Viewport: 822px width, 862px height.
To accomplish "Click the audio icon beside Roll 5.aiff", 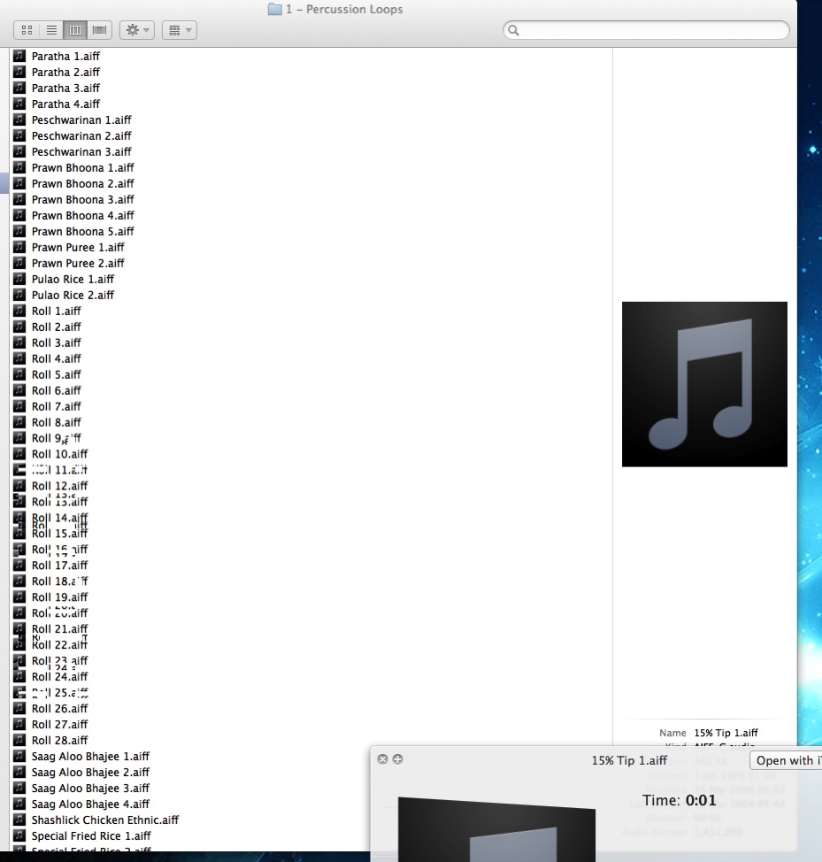I will (19, 374).
